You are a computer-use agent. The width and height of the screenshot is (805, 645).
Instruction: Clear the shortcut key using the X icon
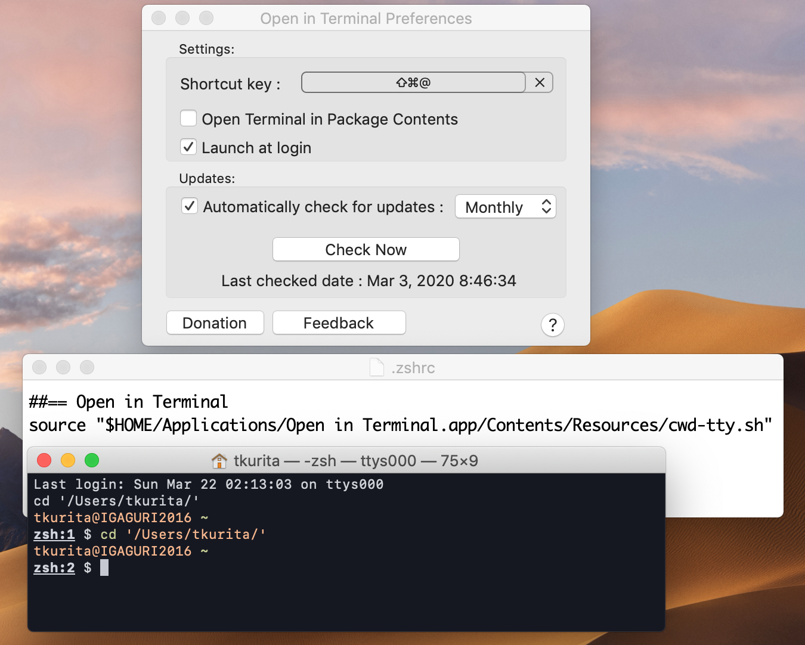pyautogui.click(x=539, y=82)
